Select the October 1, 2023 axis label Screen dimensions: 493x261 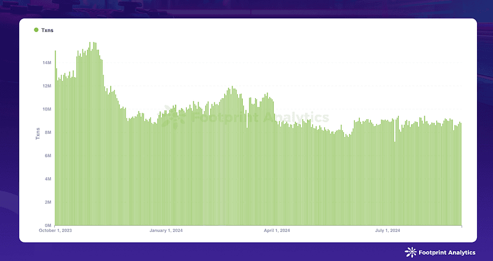(x=55, y=231)
